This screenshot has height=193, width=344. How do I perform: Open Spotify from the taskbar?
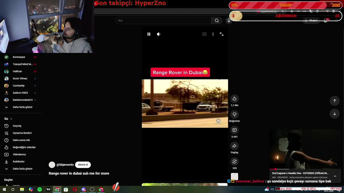coord(40,190)
